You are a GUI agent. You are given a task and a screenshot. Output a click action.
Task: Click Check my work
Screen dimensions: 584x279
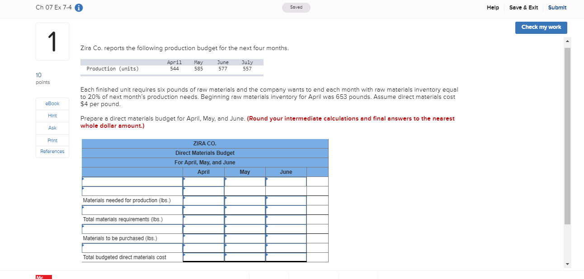click(x=541, y=28)
